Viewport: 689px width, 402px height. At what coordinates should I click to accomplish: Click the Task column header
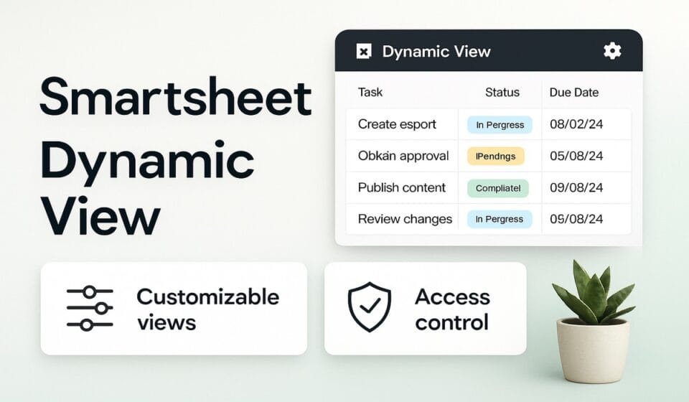pyautogui.click(x=370, y=93)
